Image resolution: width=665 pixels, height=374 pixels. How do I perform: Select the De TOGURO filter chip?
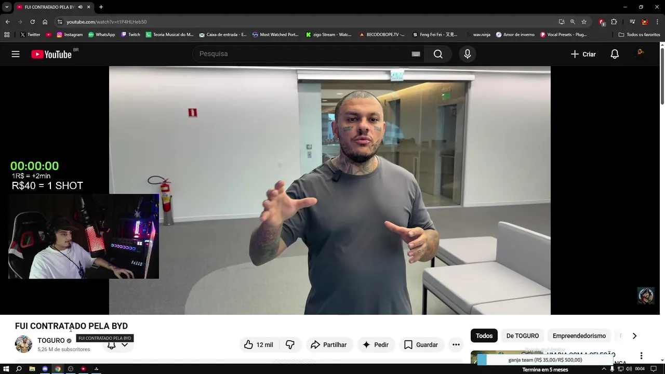523,336
